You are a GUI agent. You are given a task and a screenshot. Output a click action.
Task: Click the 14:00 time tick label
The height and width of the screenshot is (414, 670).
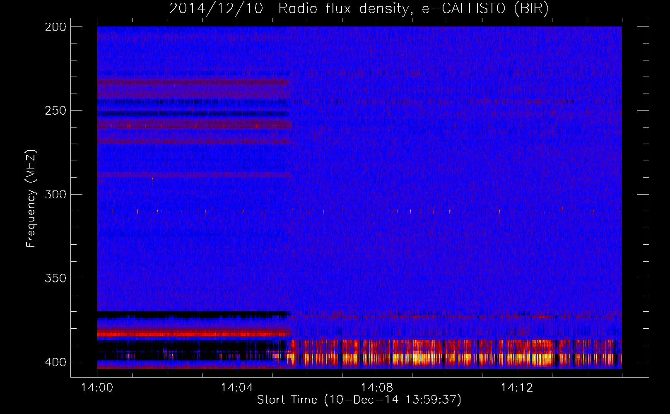[x=97, y=388]
